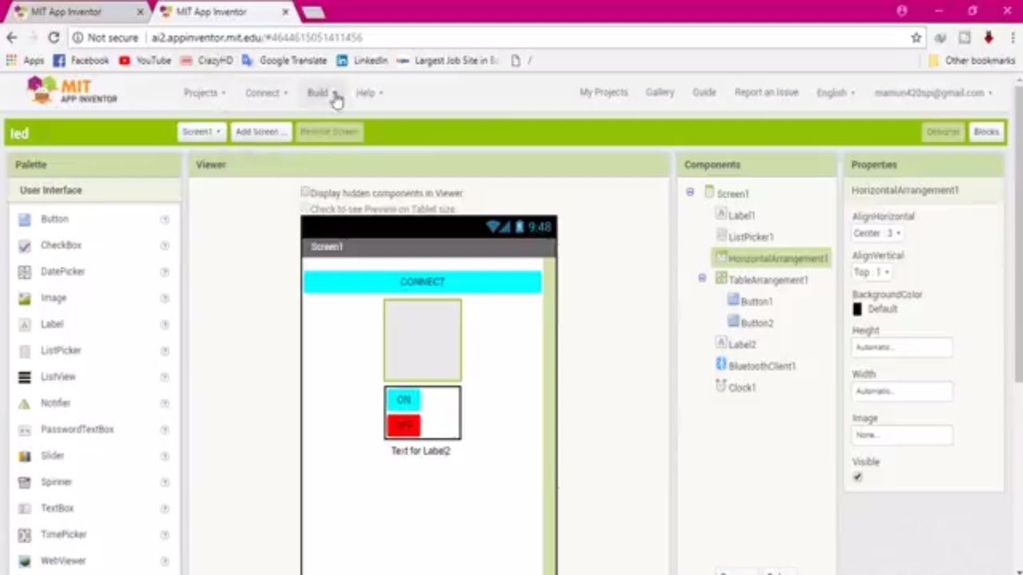Click the red OFF button in viewer
1023x575 pixels.
click(x=404, y=426)
